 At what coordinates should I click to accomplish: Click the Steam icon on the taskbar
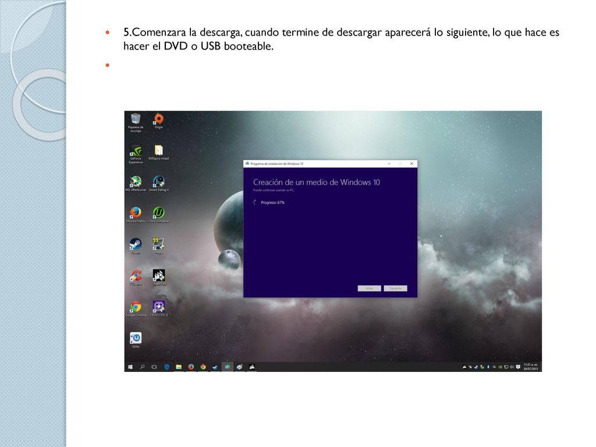tap(215, 367)
